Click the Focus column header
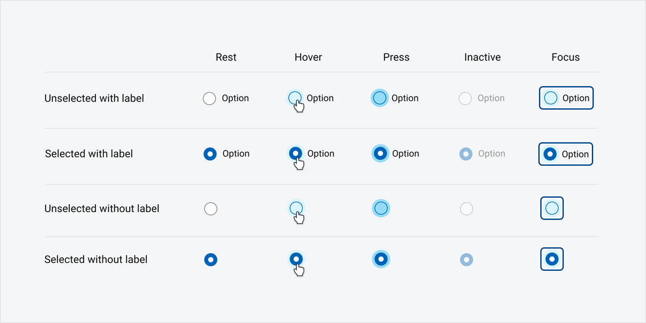646x323 pixels. 565,57
